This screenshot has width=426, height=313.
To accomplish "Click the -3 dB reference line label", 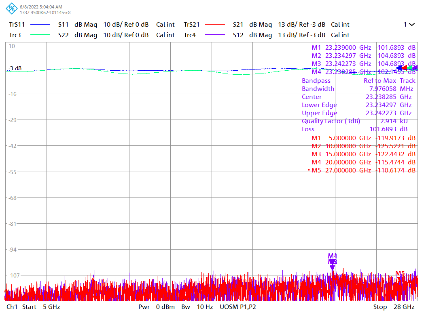I will (15, 68).
